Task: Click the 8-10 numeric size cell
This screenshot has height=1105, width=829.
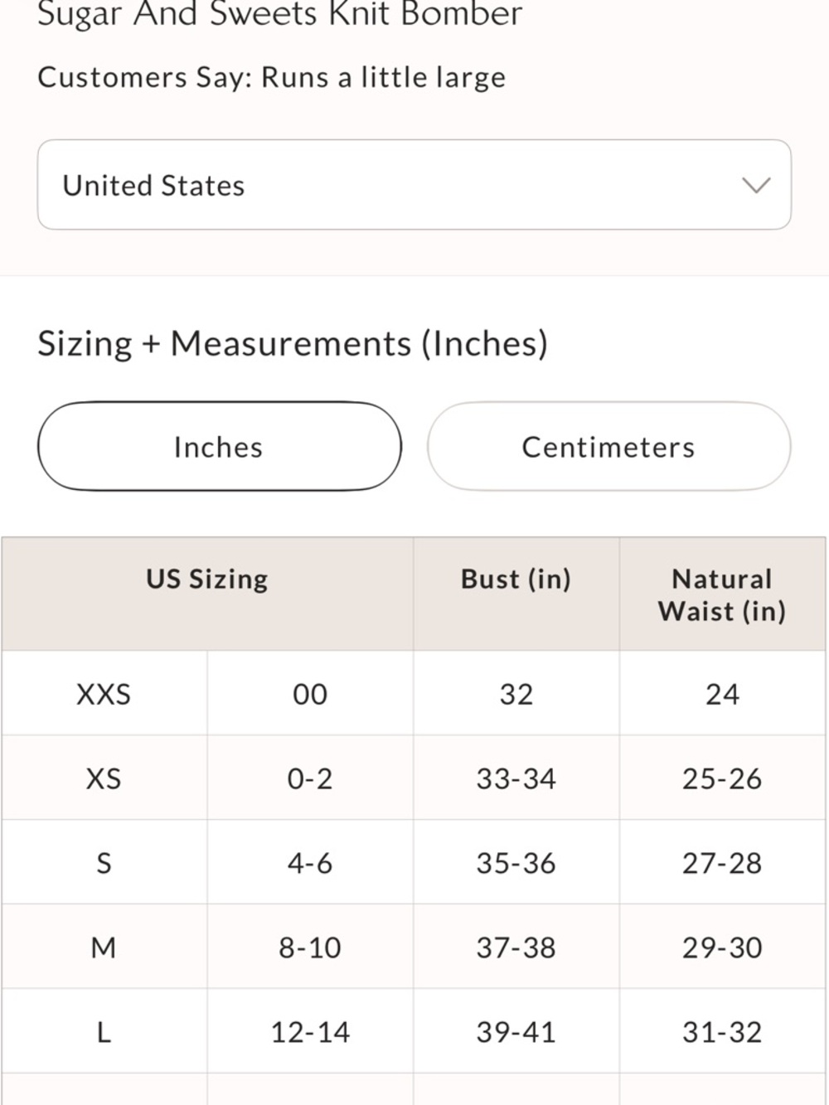Action: coord(310,947)
